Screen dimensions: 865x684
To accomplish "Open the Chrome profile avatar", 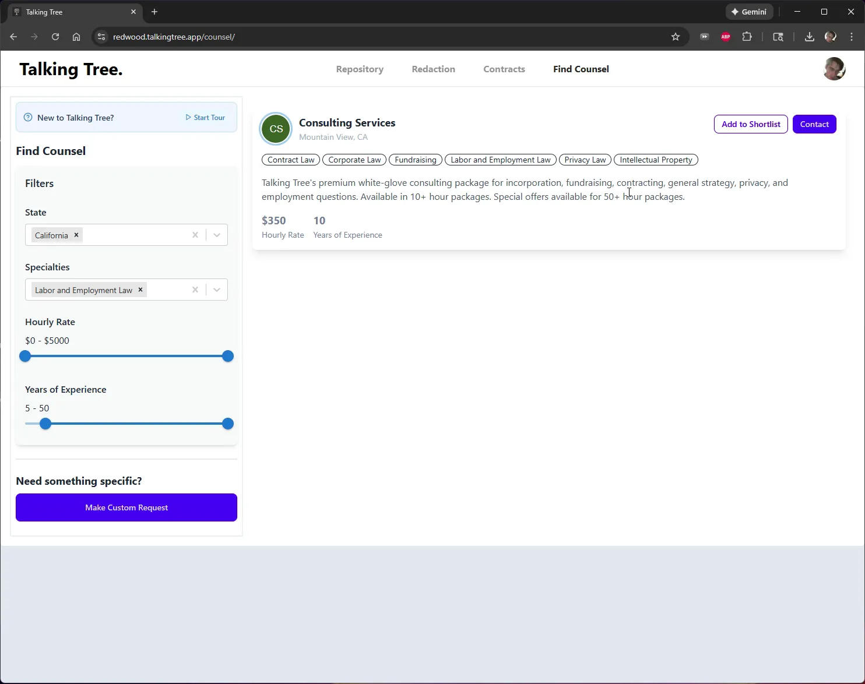I will pos(831,37).
